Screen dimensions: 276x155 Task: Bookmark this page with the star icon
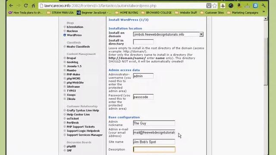215,6
